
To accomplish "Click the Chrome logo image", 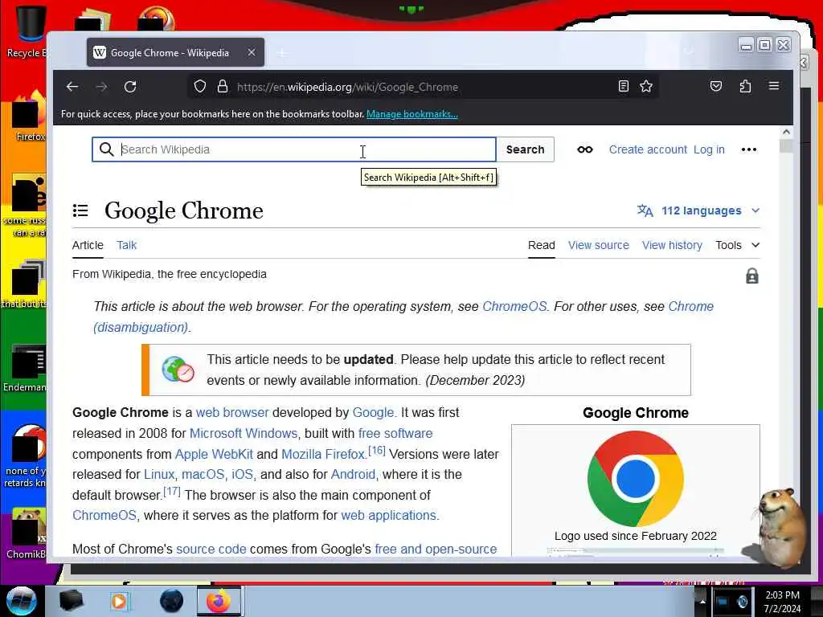I will [x=636, y=479].
